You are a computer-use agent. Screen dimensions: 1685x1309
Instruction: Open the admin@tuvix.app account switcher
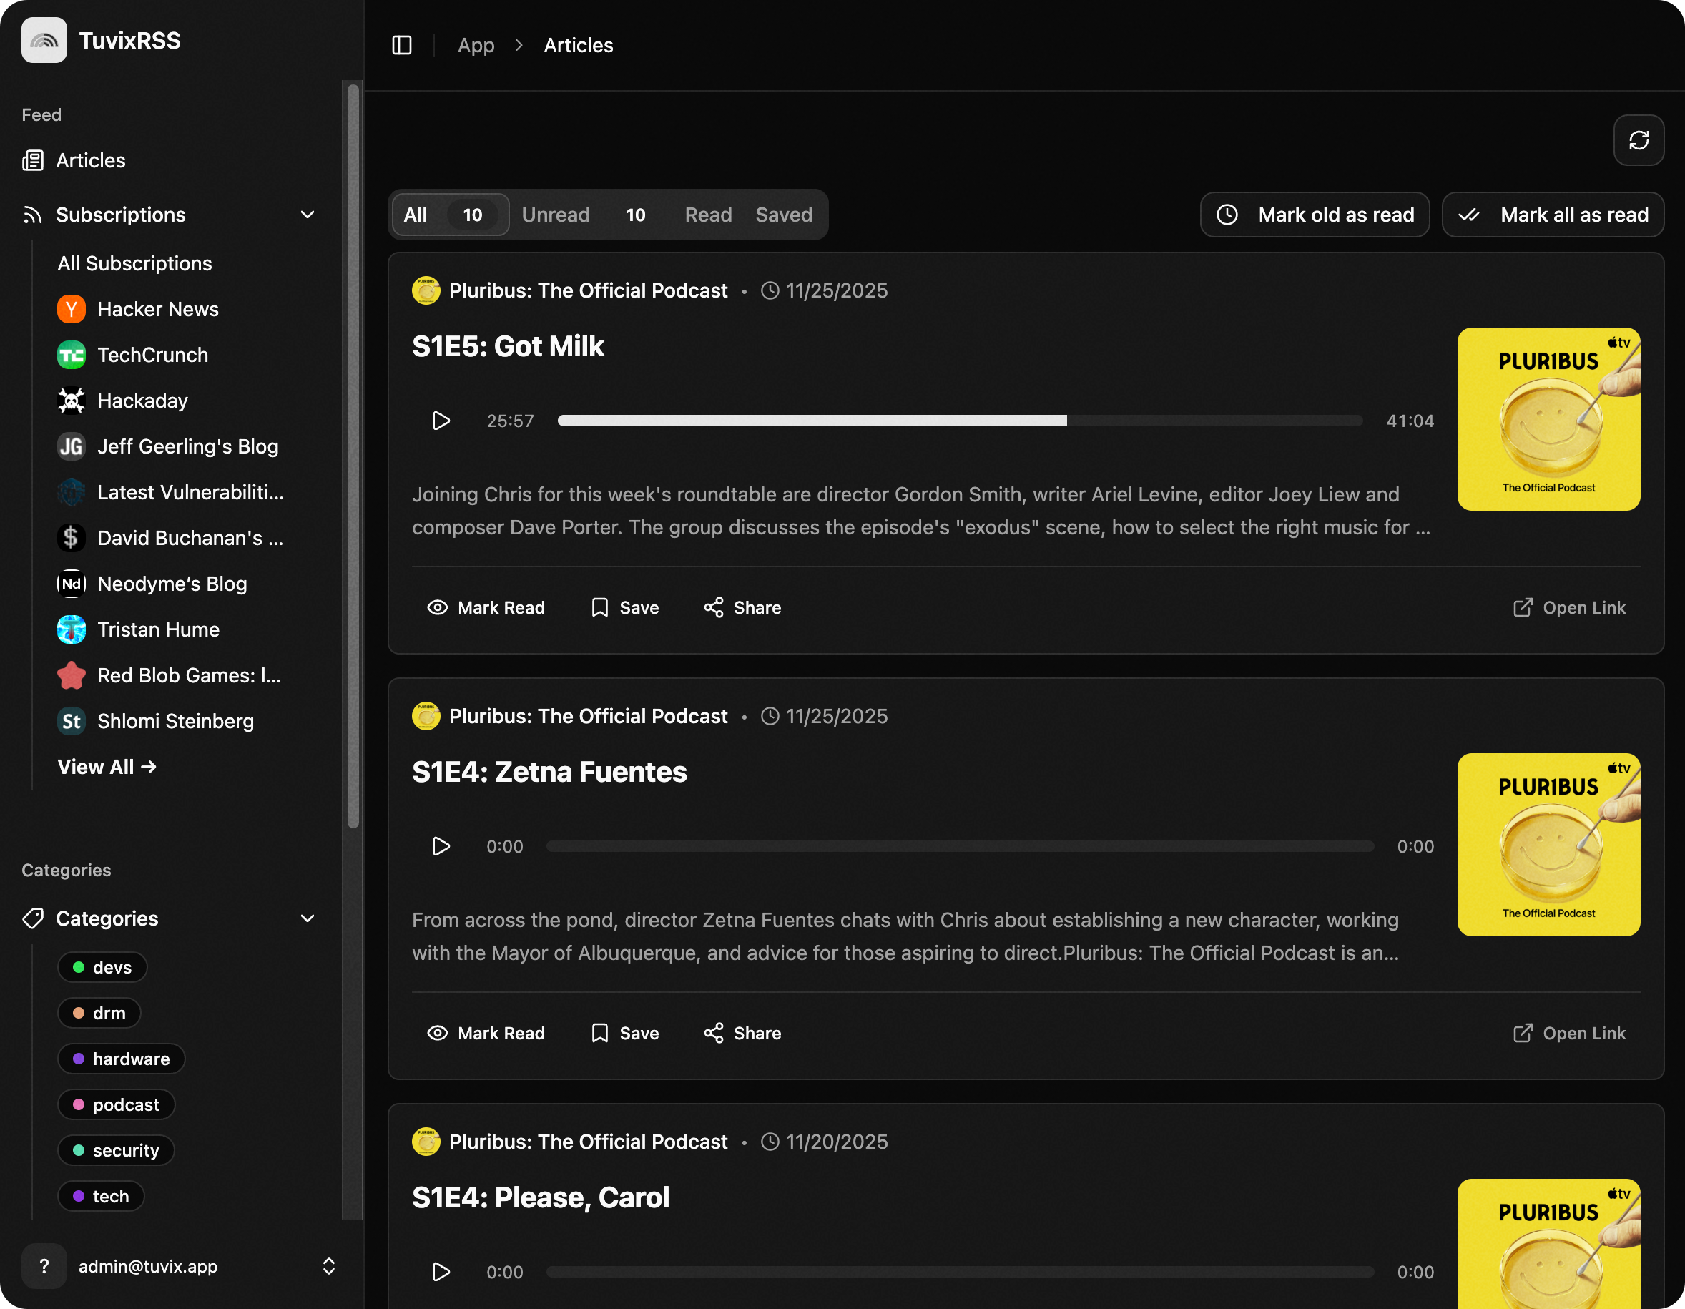[177, 1266]
